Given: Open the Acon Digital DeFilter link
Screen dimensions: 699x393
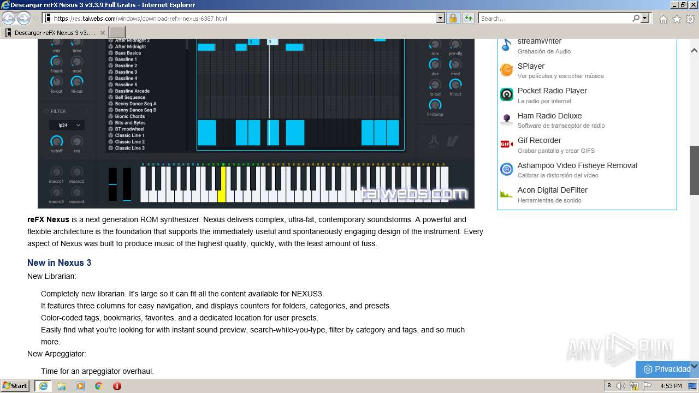Looking at the screenshot, I should pyautogui.click(x=552, y=190).
